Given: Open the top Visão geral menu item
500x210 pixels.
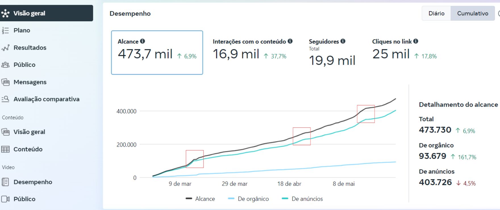Looking at the screenshot, I should click(x=29, y=13).
